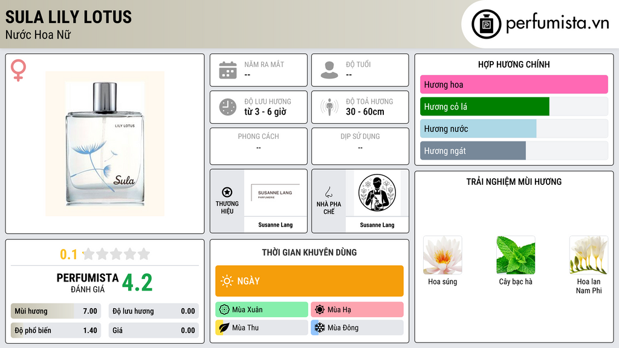Click the SULA LILY LOTUS title
619x348 pixels.
[68, 17]
